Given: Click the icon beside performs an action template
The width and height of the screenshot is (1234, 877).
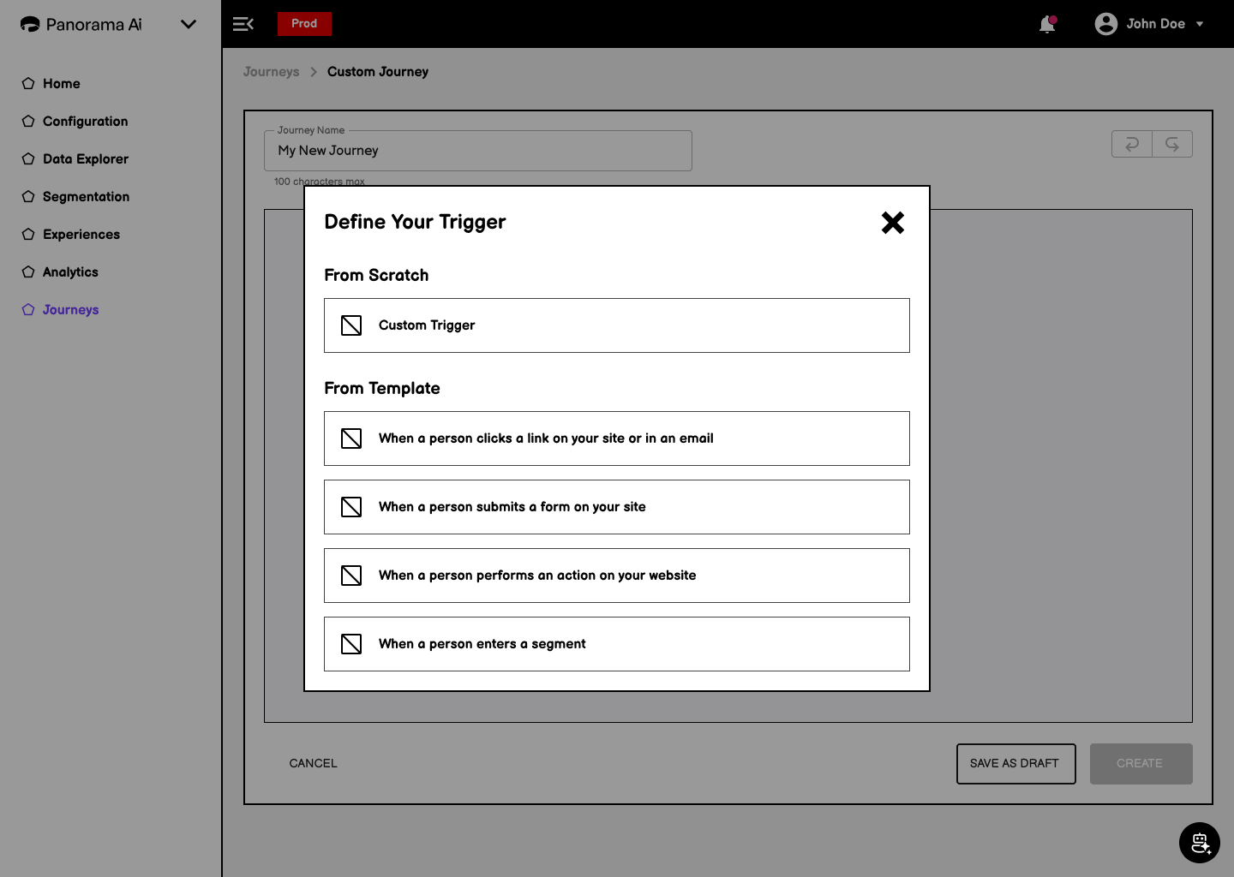Looking at the screenshot, I should point(351,576).
